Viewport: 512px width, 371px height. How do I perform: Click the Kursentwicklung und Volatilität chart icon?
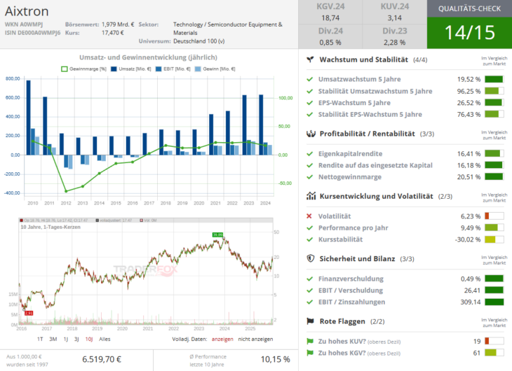coord(311,197)
